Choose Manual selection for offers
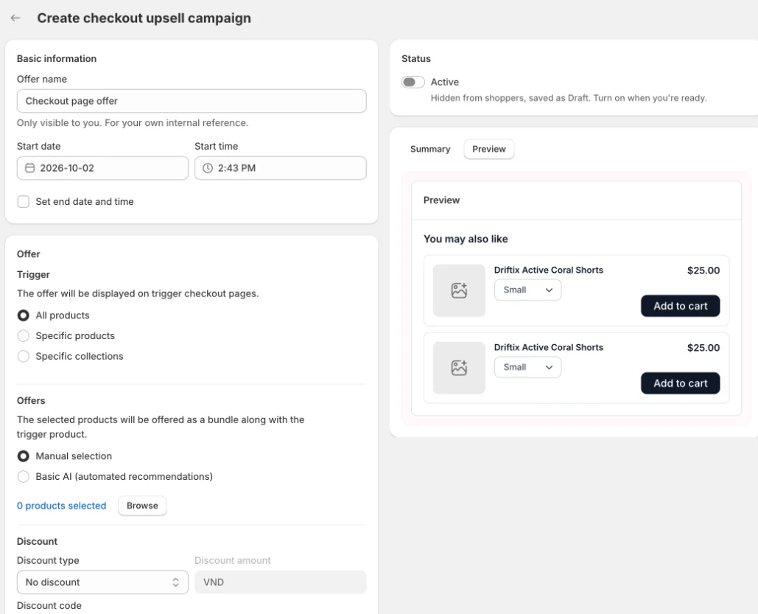758x614 pixels. coord(24,456)
